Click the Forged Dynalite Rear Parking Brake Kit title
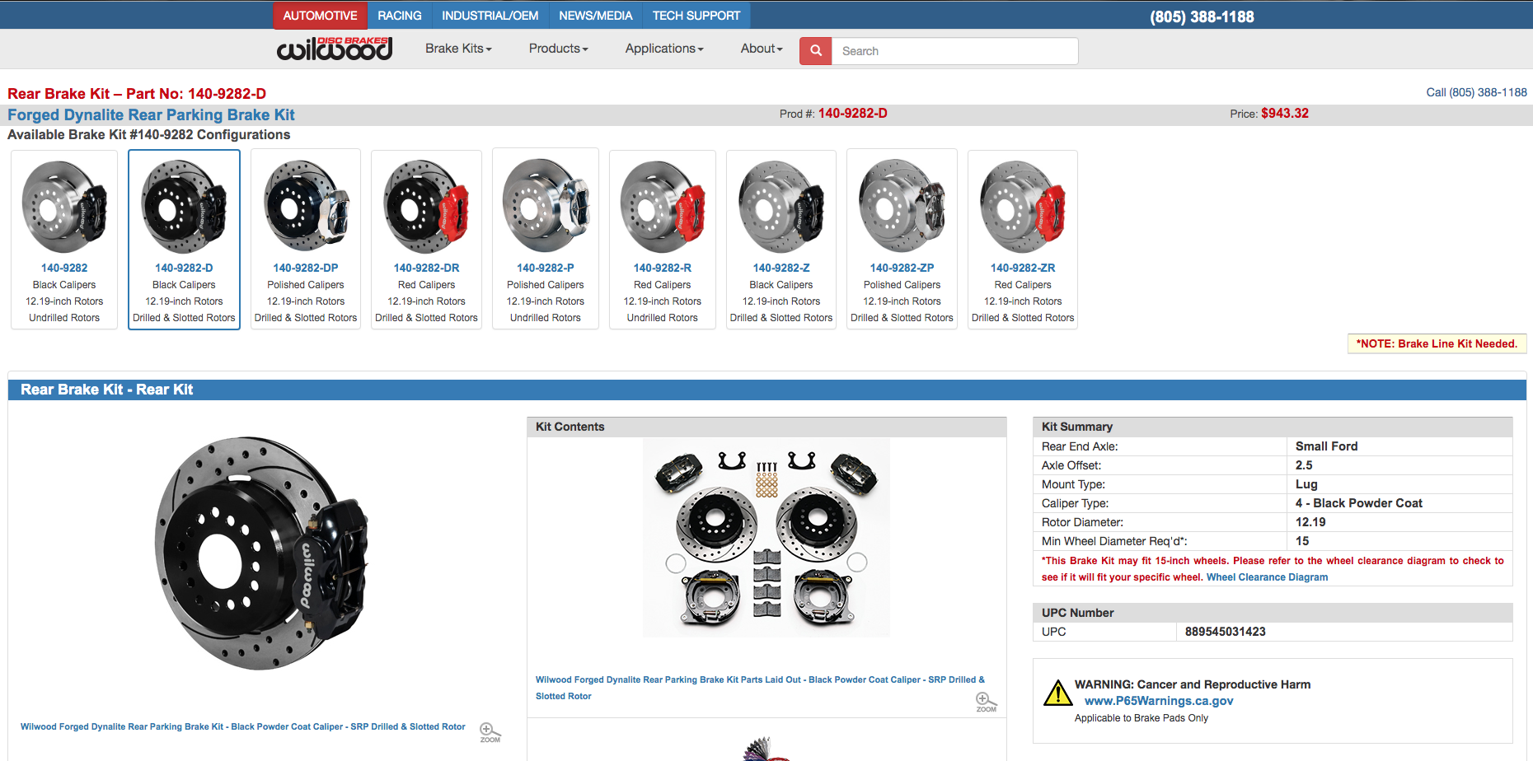The height and width of the screenshot is (761, 1533). click(151, 114)
